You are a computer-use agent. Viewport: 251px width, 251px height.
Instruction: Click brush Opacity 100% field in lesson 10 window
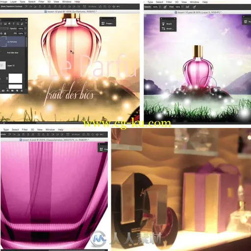pos(155,7)
